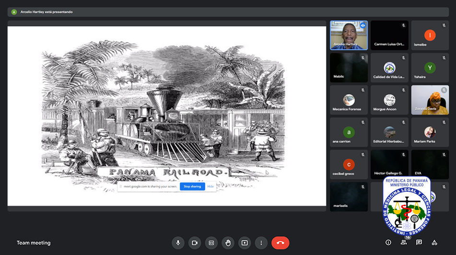Toggle the camera button
The width and height of the screenshot is (456, 255).
pyautogui.click(x=195, y=243)
